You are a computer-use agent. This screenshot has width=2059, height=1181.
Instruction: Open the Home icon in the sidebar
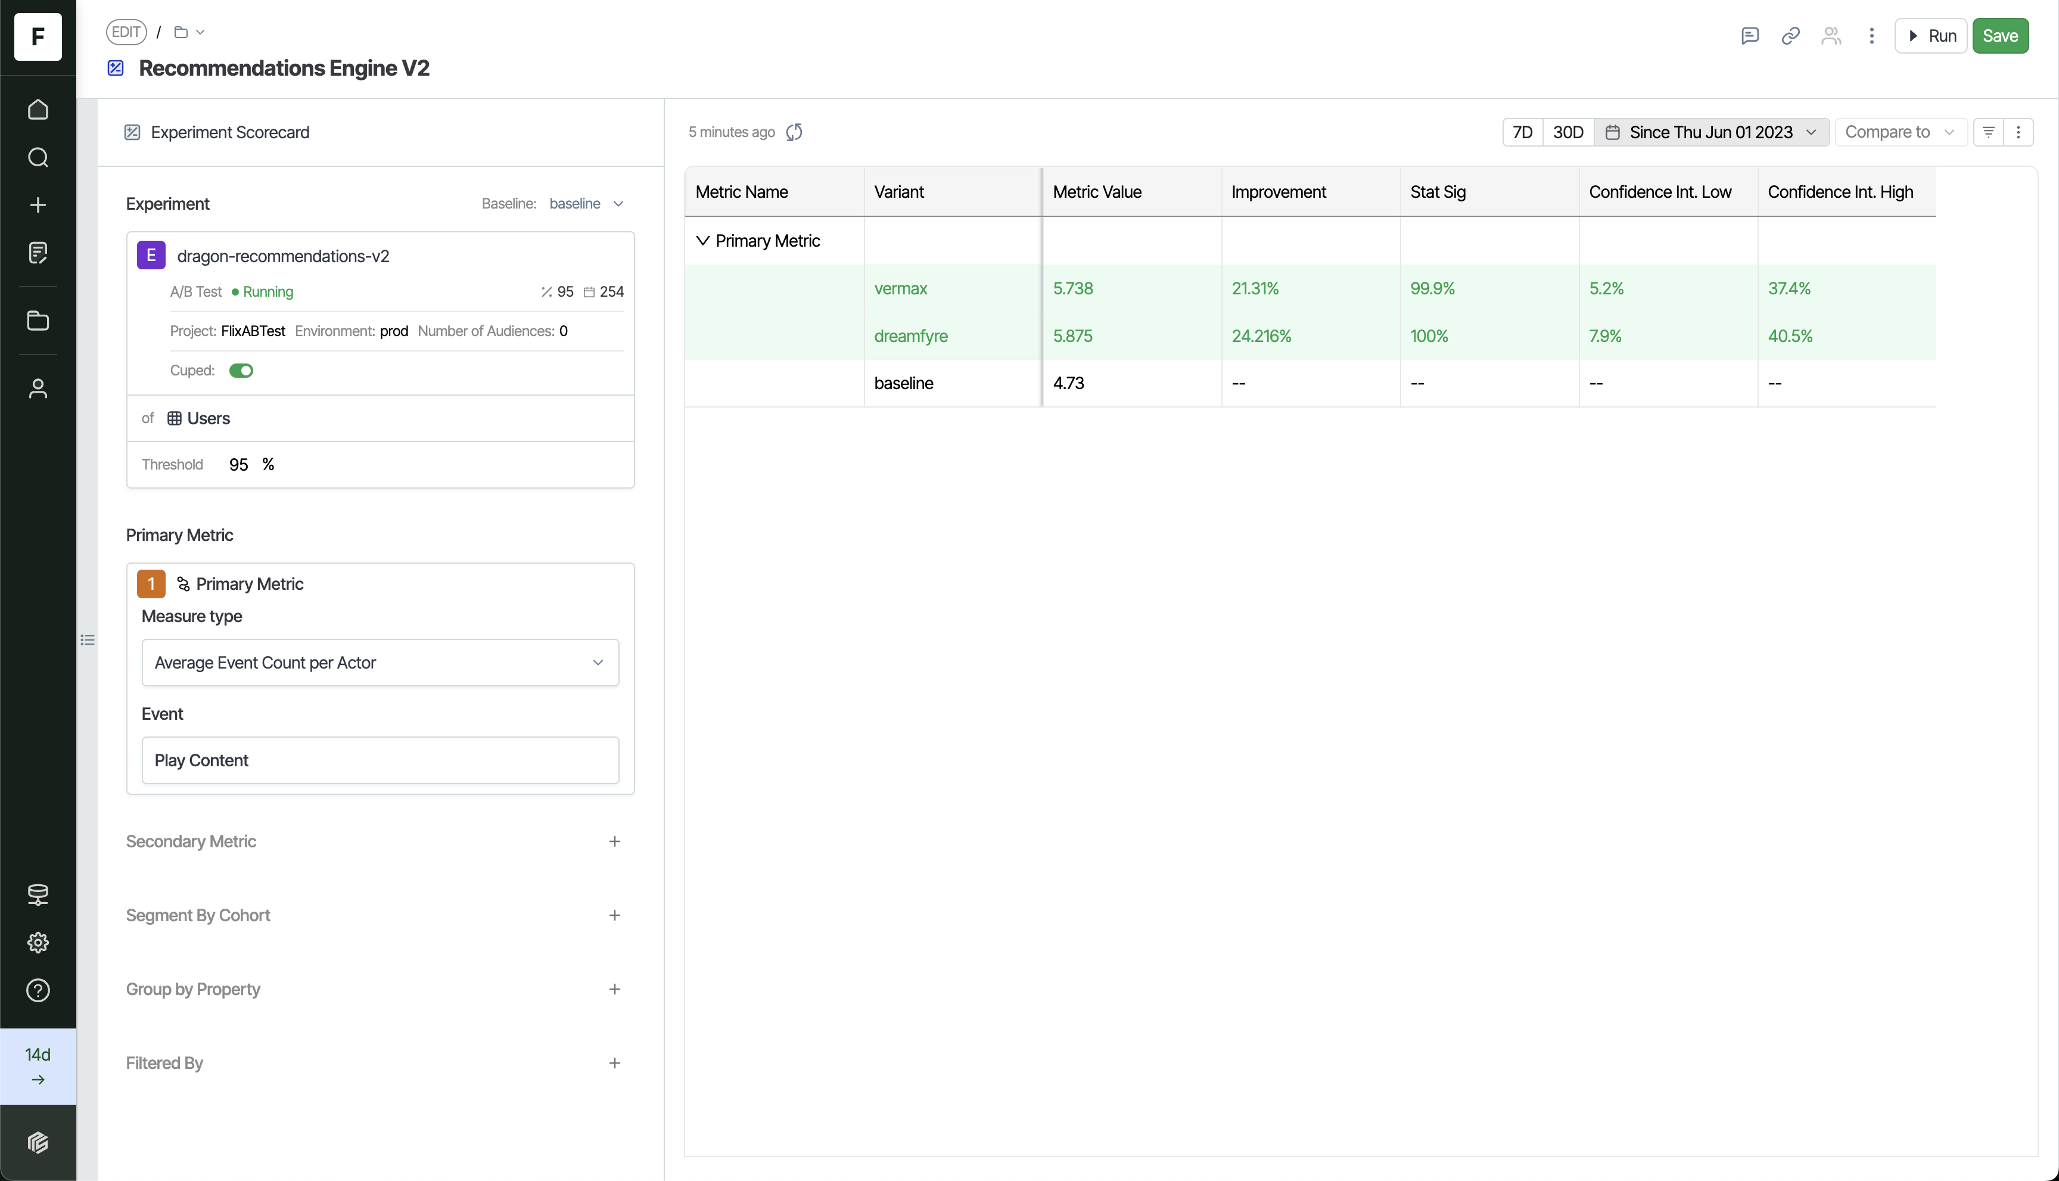(x=38, y=110)
